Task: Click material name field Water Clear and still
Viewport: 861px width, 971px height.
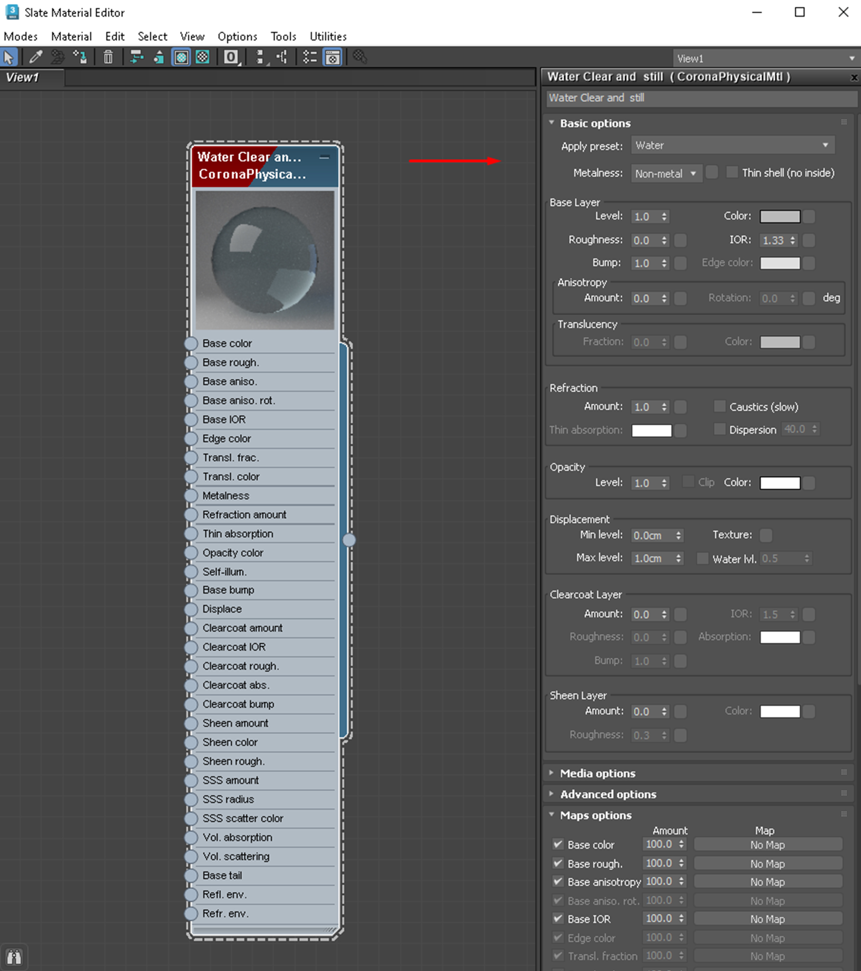Action: point(702,98)
